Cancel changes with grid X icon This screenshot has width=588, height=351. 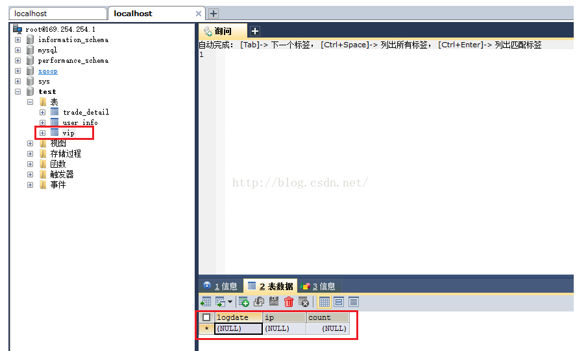(303, 302)
